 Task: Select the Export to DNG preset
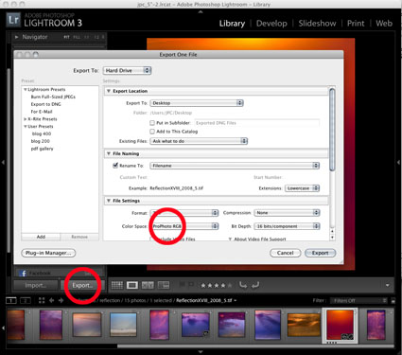45,104
